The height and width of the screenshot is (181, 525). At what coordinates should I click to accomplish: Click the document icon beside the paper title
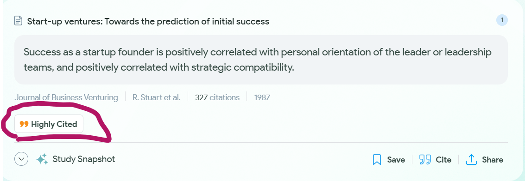pyautogui.click(x=18, y=21)
